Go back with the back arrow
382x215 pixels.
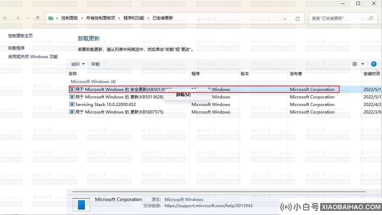coord(5,18)
